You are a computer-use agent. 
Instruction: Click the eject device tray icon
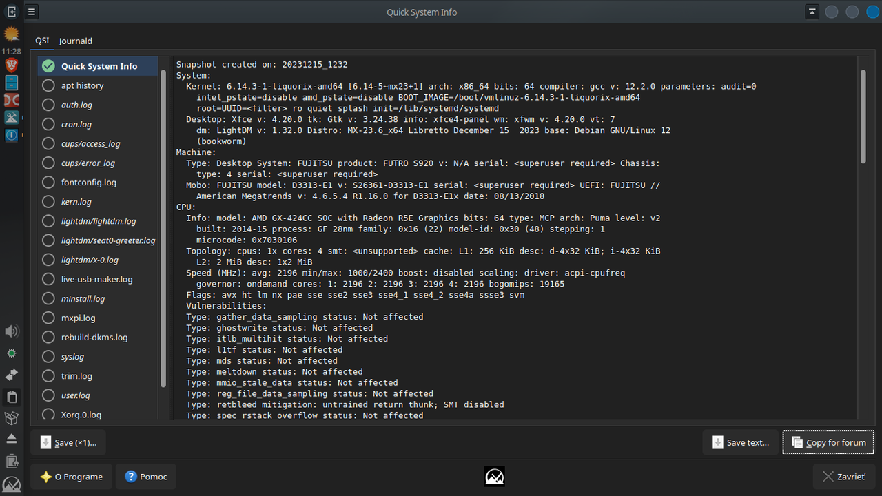[11, 439]
